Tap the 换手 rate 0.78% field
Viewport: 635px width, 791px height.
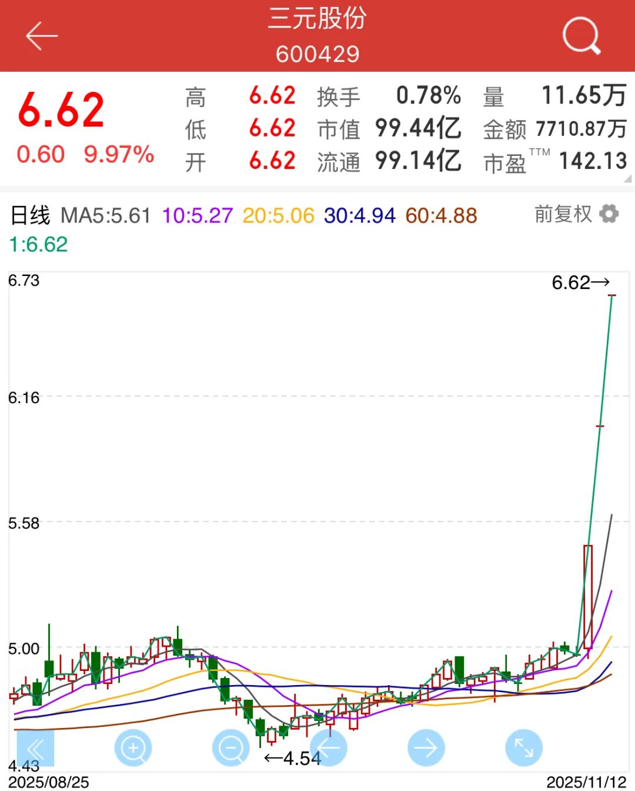[428, 95]
